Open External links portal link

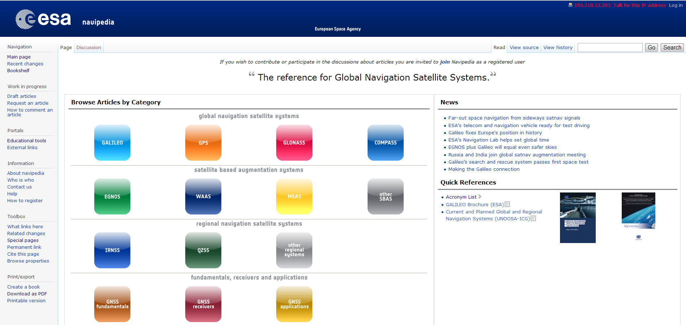(22, 147)
